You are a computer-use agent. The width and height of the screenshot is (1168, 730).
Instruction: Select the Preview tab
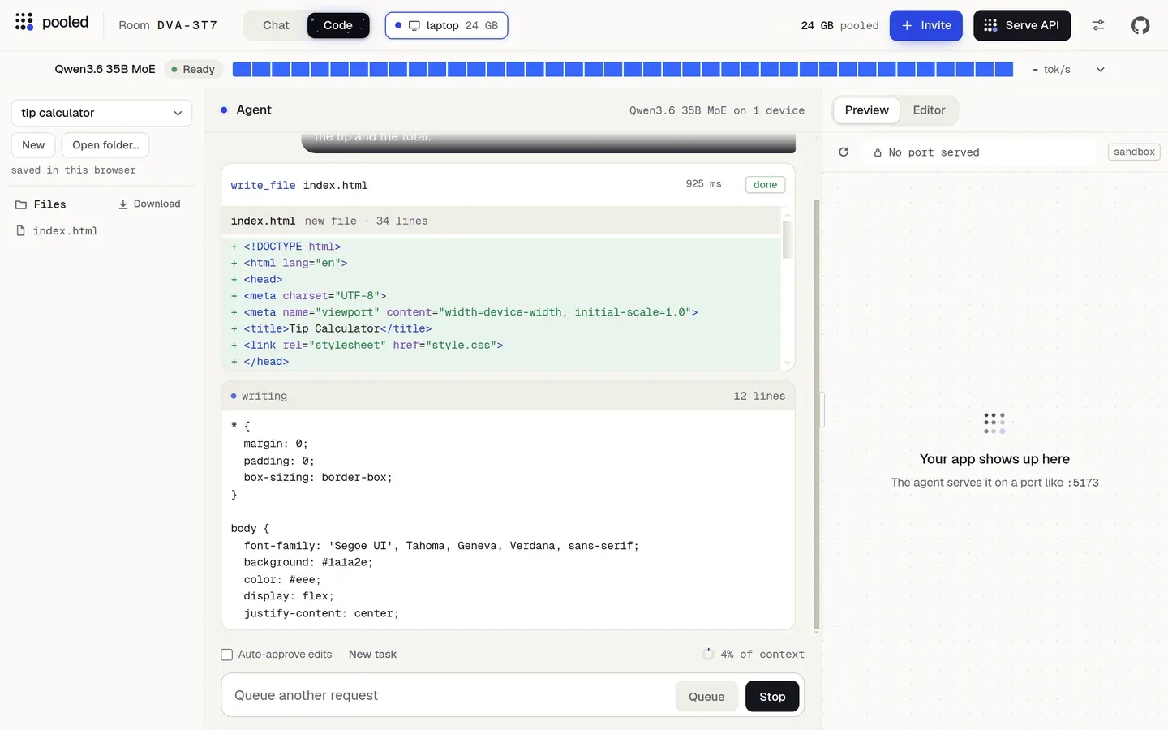click(x=866, y=110)
